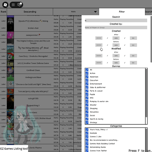Viewport: 152px width, 152px height.
Task: Click the Cave Story game thumbnail
Action: click(10, 56)
